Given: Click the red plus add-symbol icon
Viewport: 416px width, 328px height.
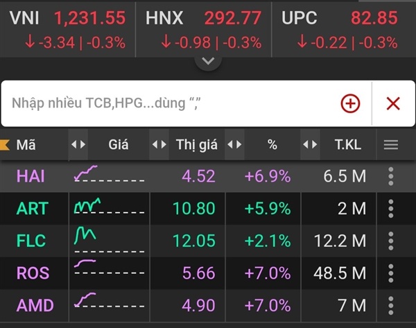Looking at the screenshot, I should [350, 103].
